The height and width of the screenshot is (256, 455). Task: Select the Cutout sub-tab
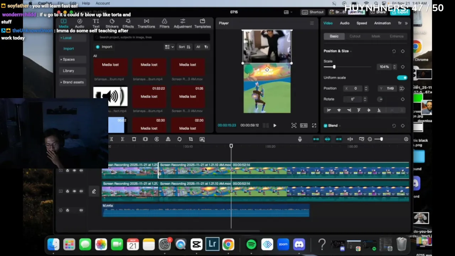(x=355, y=36)
